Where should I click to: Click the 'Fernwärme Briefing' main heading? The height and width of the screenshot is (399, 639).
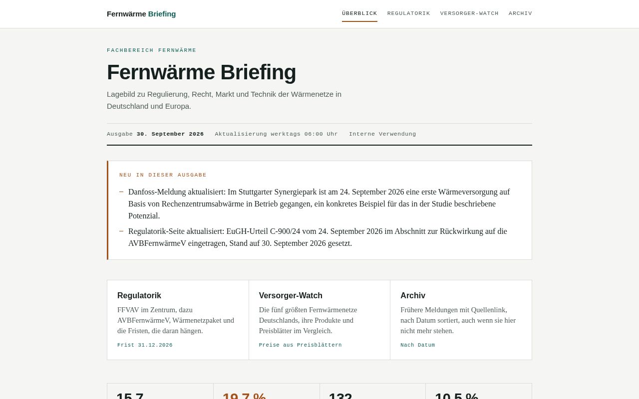[x=201, y=72]
